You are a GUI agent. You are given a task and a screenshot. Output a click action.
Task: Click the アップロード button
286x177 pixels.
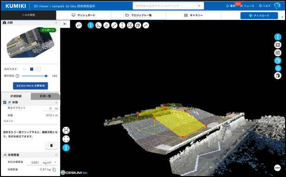point(259,16)
